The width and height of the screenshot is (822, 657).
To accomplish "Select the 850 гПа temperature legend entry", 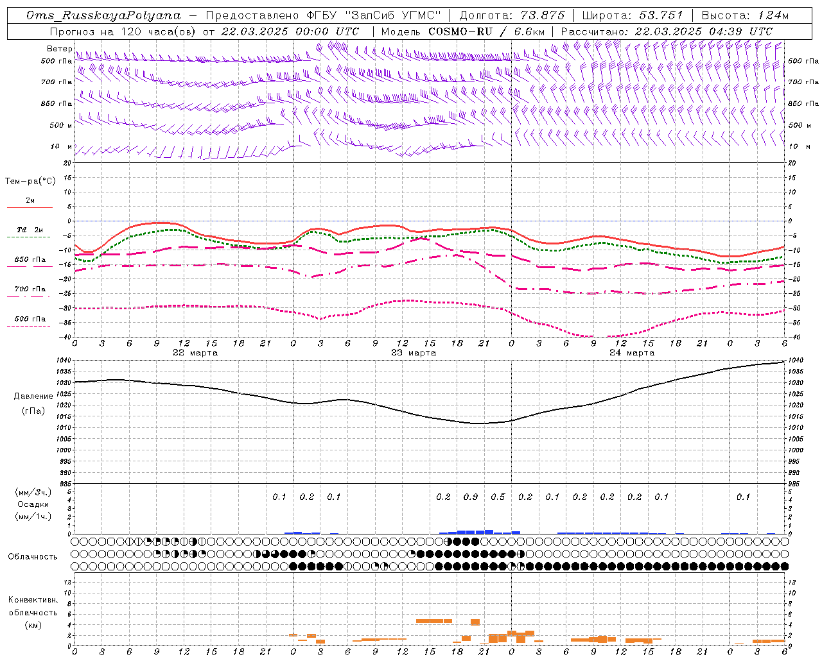I will 30,260.
